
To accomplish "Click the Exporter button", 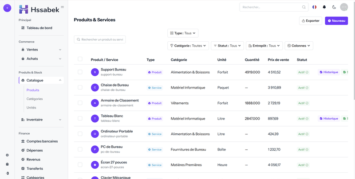I will [x=311, y=21].
